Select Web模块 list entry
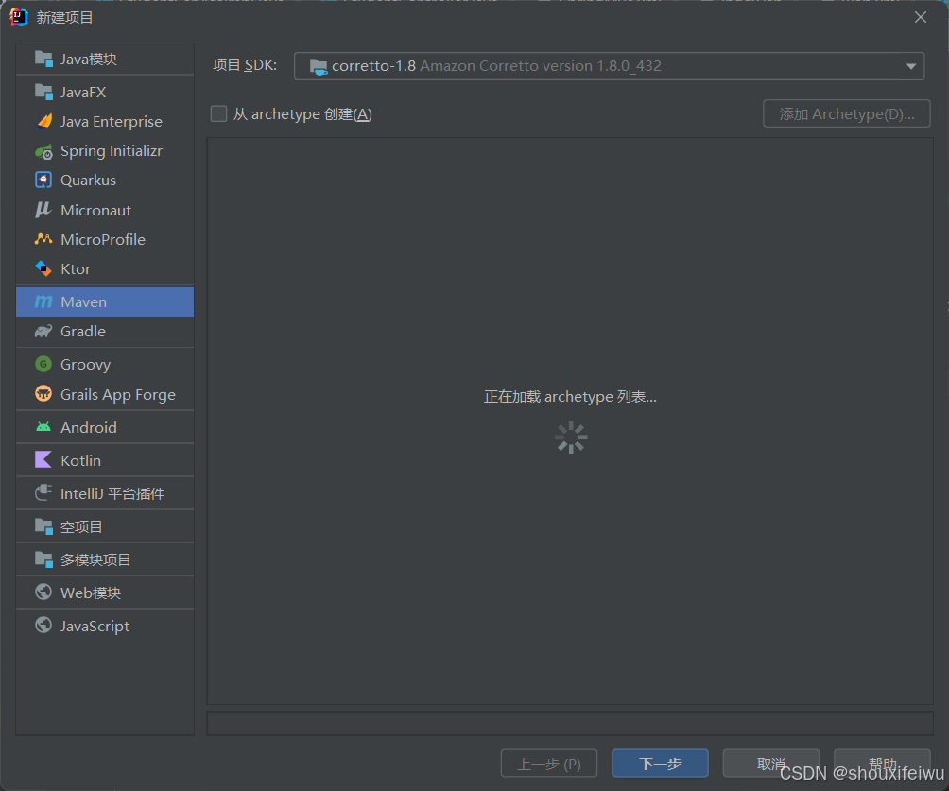 (x=105, y=592)
